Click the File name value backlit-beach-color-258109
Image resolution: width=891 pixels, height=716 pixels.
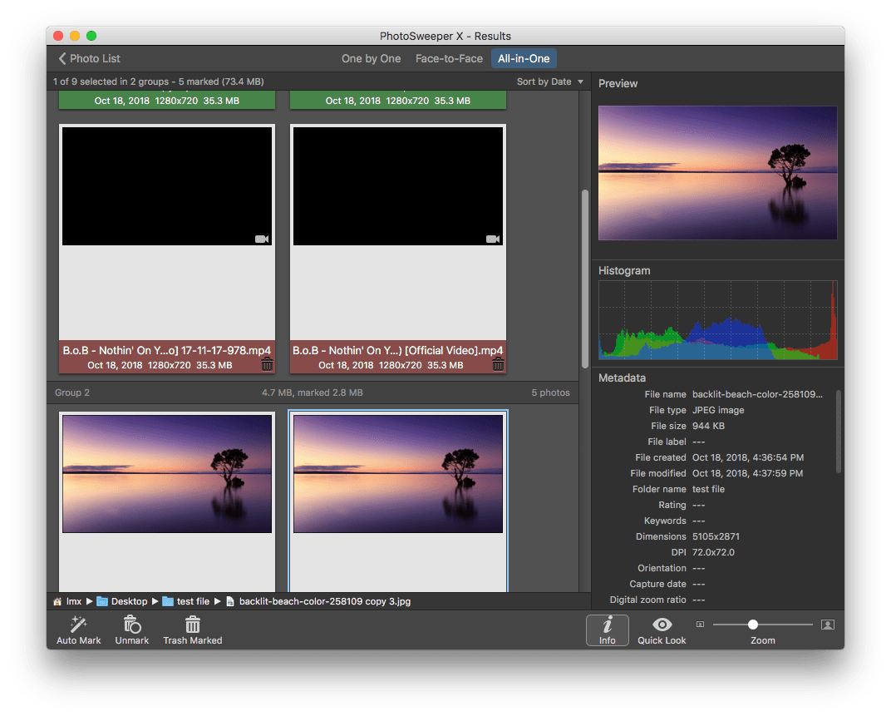coord(757,394)
